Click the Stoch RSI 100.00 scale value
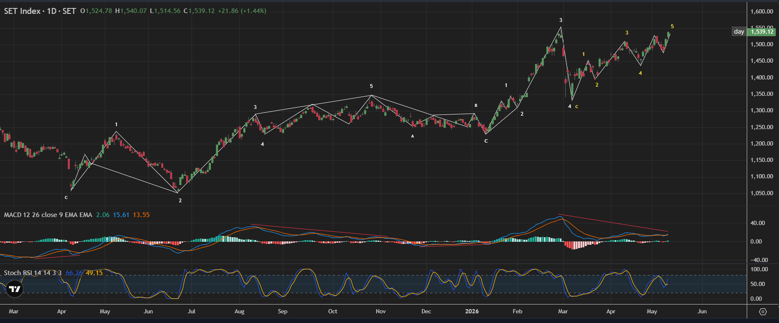Screen dimensions: 780x323 point(759,269)
